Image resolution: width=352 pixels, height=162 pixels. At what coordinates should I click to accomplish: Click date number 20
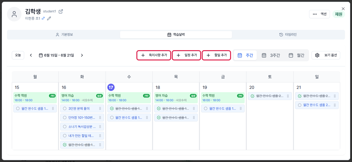click(x=252, y=88)
